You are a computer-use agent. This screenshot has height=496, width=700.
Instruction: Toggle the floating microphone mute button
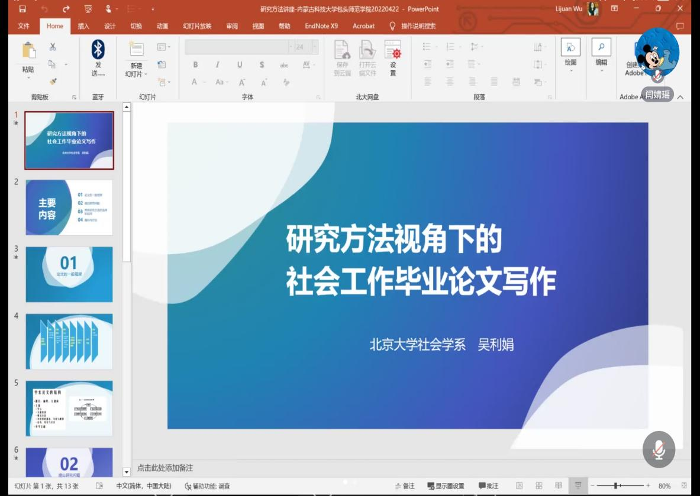[659, 450]
